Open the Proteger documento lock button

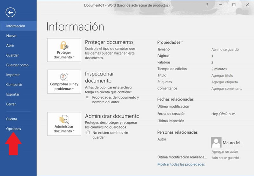tap(64, 50)
